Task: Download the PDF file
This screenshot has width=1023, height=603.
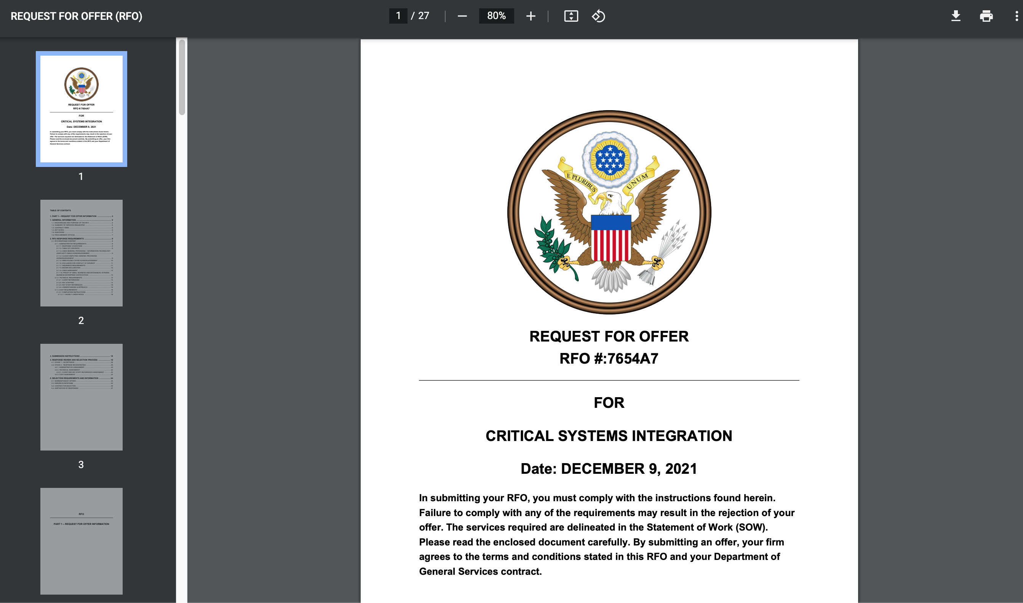Action: pos(956,16)
